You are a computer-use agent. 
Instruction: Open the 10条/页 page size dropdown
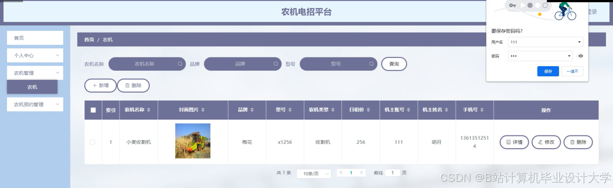click(x=314, y=173)
